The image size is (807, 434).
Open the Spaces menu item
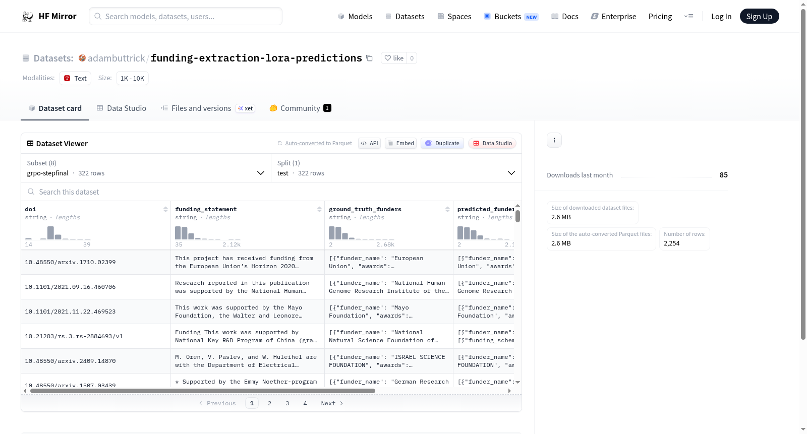[x=454, y=17]
